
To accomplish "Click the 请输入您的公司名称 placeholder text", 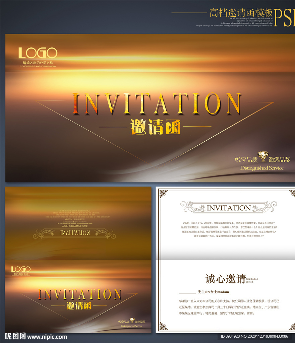I will click(x=38, y=63).
